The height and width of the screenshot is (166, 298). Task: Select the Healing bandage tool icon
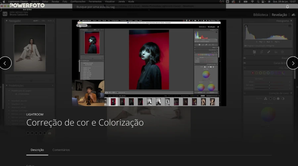[x=269, y=52]
